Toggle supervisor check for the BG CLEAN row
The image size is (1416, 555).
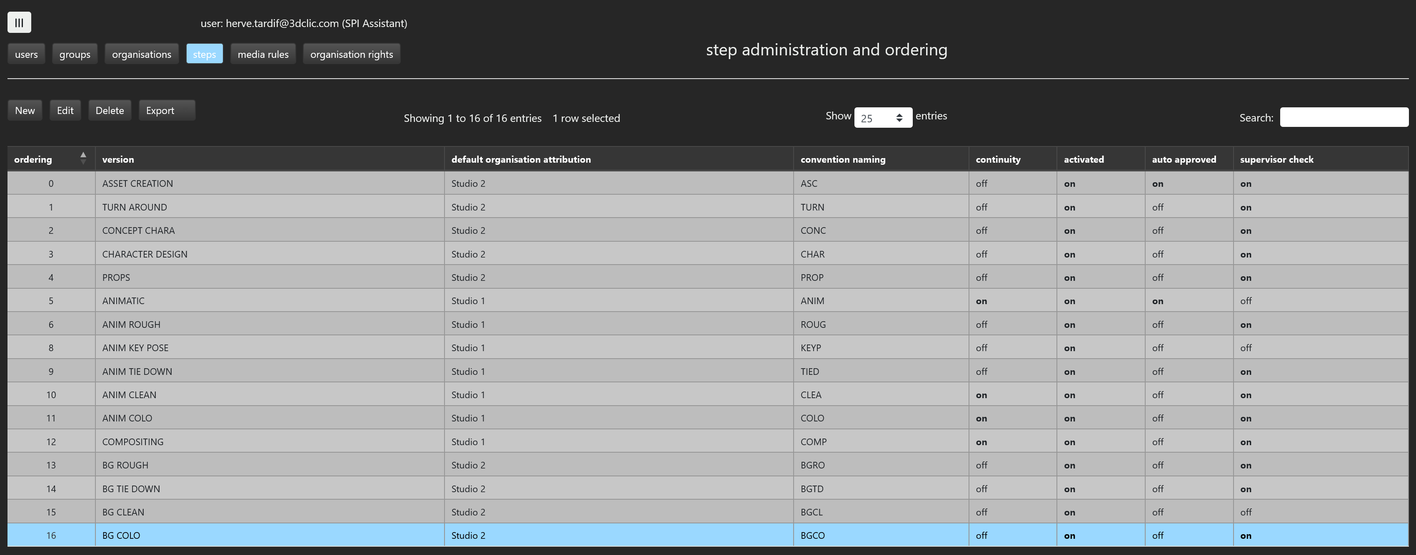point(1246,512)
